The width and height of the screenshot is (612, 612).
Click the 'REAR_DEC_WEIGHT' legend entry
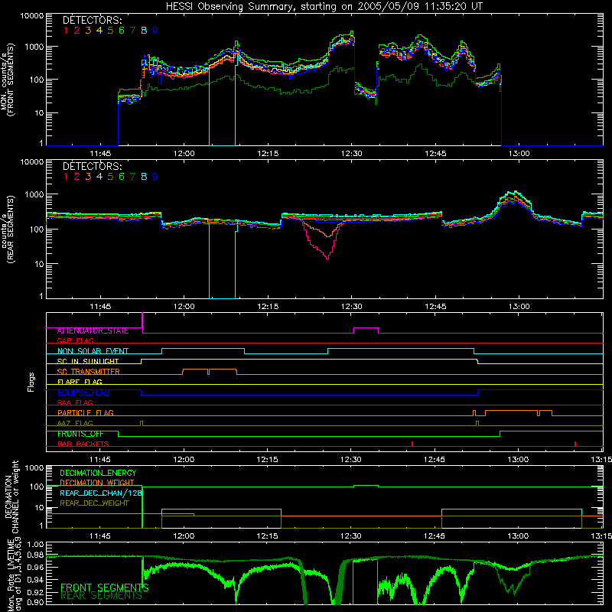coord(94,503)
